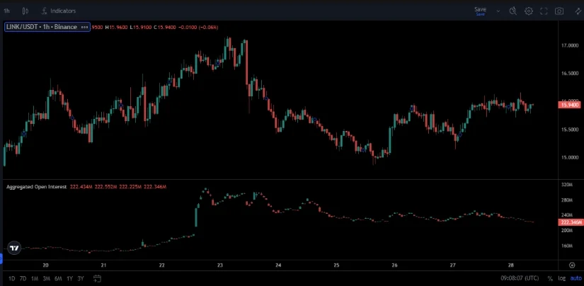This screenshot has height=286, width=584.
Task: Click the date label 26 on time axis
Action: 394,265
